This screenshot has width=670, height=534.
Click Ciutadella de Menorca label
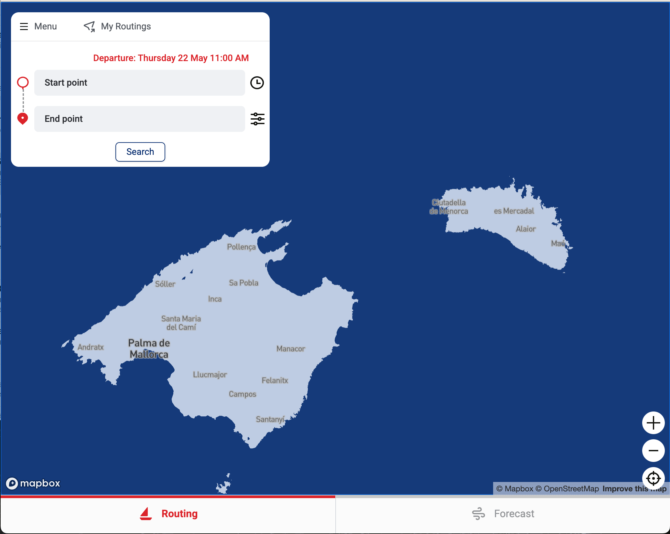click(449, 207)
